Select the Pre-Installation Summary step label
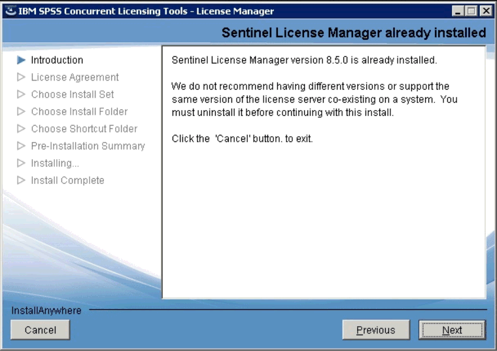Image resolution: width=497 pixels, height=351 pixels. 88,145
